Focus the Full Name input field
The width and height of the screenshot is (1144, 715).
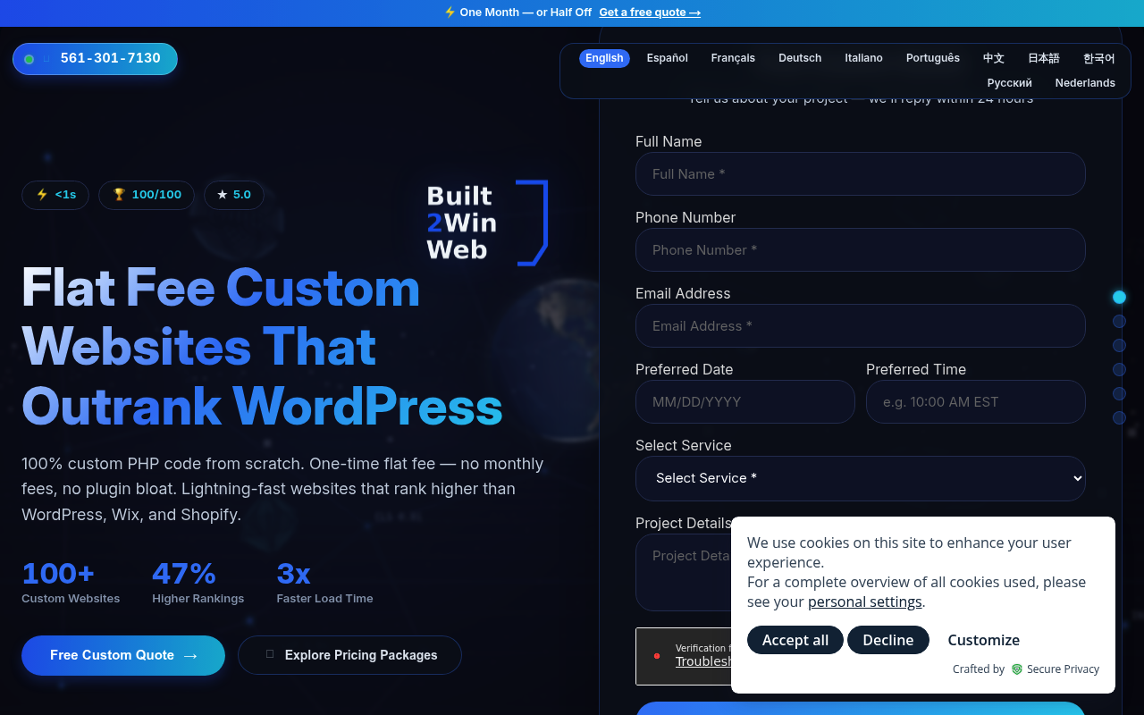861,173
